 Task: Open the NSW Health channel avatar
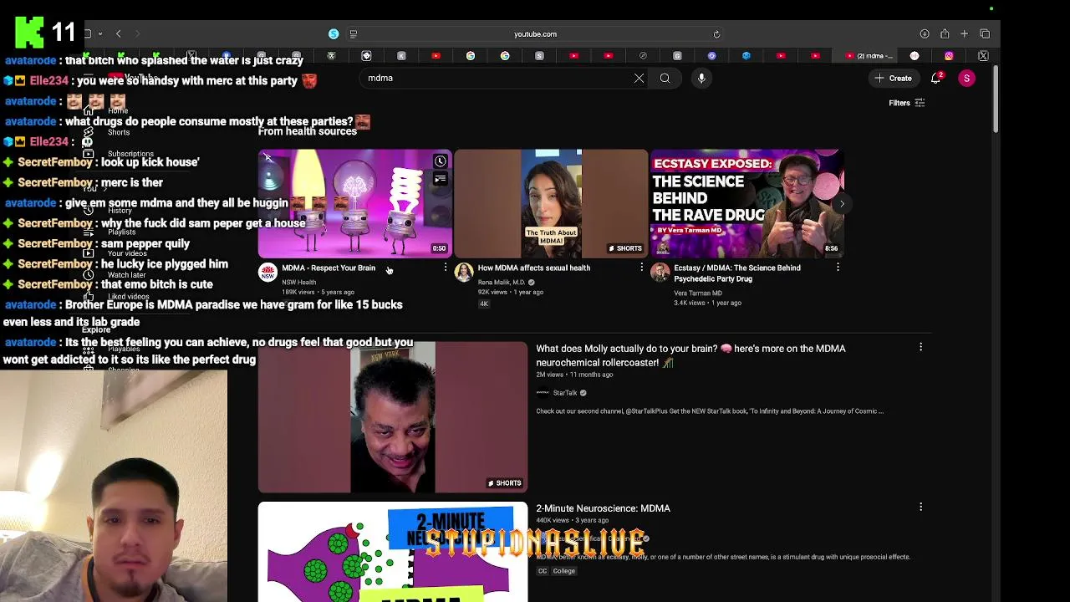coord(267,273)
